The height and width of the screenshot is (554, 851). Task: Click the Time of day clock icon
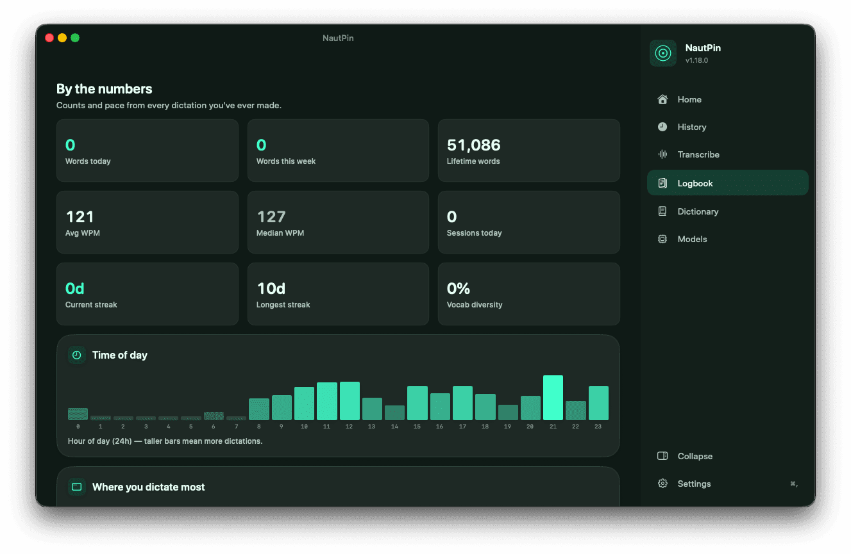tap(77, 355)
